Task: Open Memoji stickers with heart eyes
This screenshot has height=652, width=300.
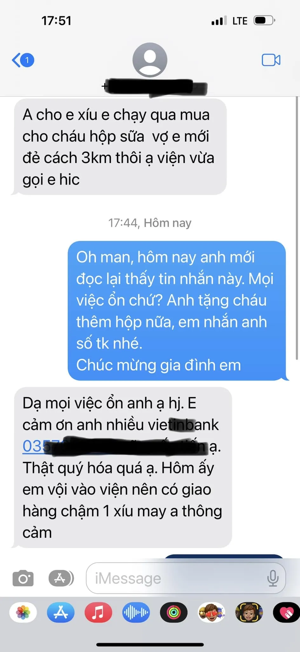Action: click(x=211, y=612)
